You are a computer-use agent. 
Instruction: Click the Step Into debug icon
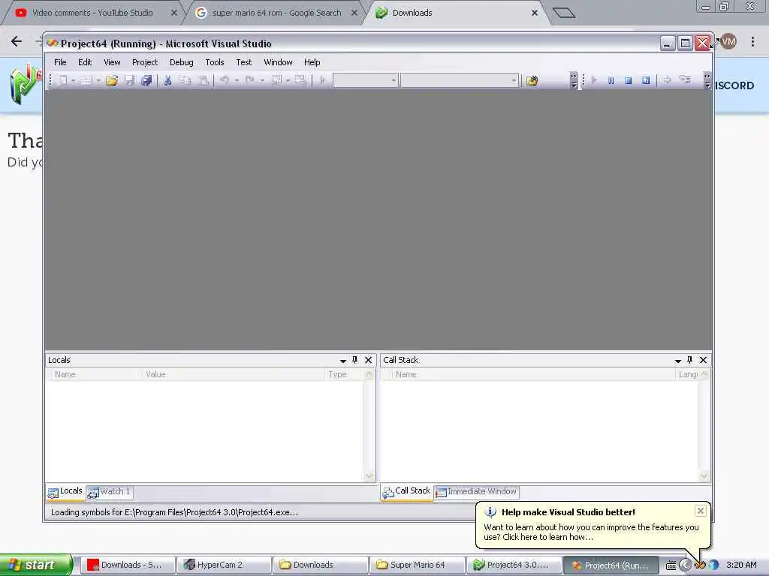point(685,79)
